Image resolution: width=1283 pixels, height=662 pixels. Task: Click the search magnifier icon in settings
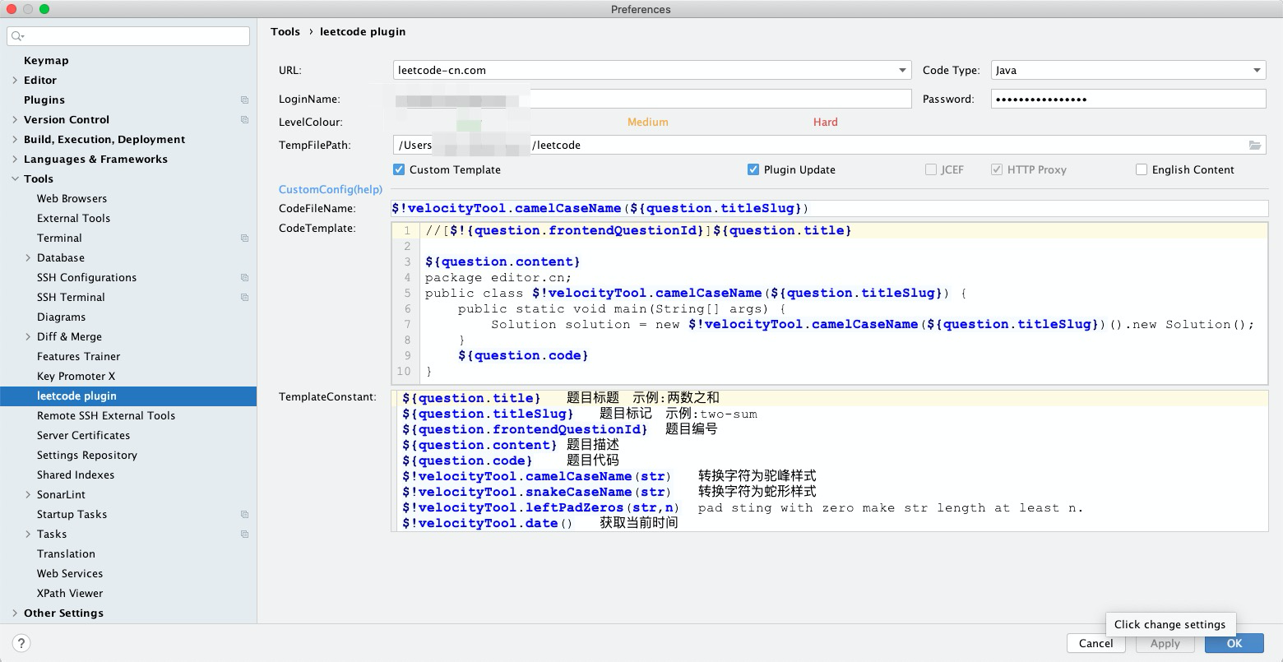[17, 36]
